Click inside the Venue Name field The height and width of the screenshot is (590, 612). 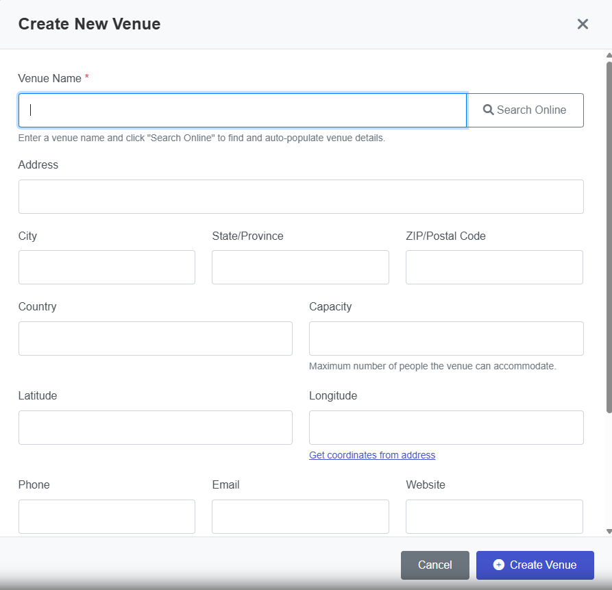[242, 110]
